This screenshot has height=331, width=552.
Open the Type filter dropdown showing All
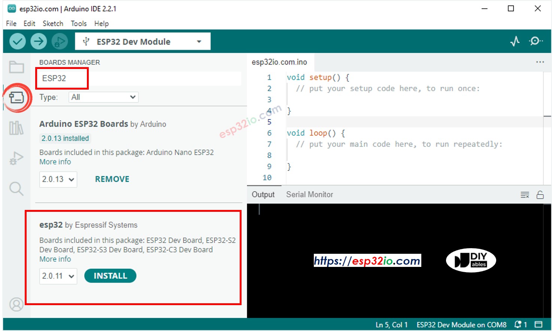[103, 97]
